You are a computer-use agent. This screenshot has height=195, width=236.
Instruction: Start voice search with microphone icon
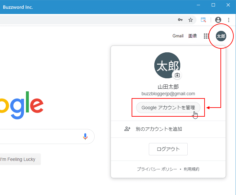85,136
